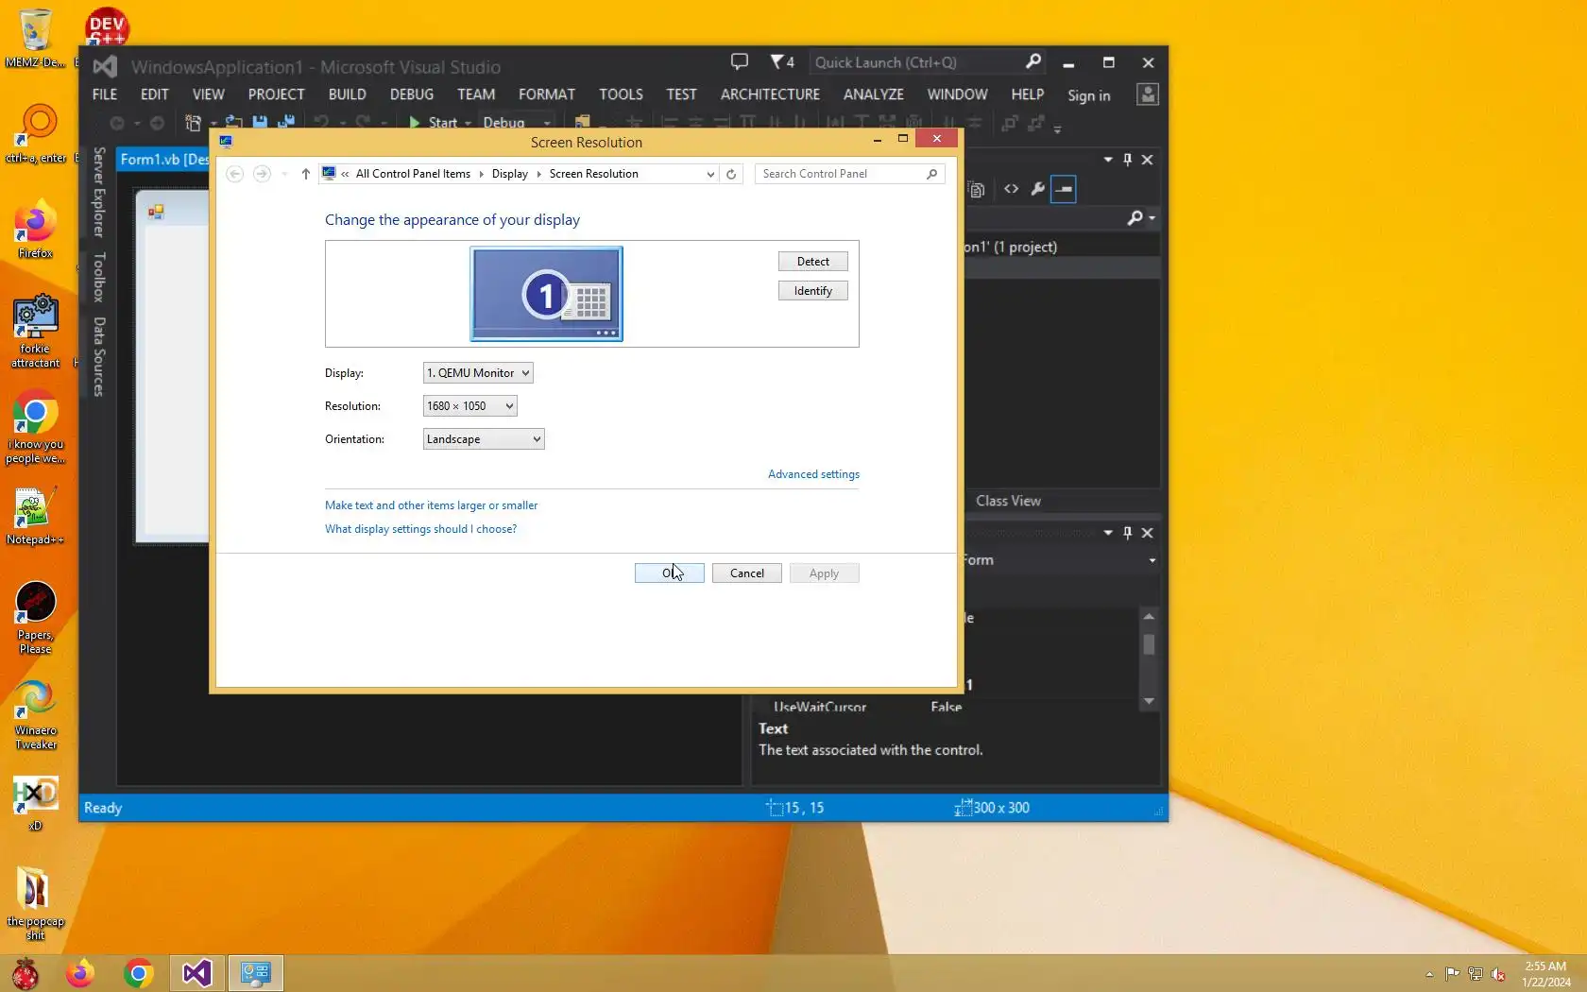
Task: Click Cancel in Screen Resolution dialog
Action: point(747,573)
